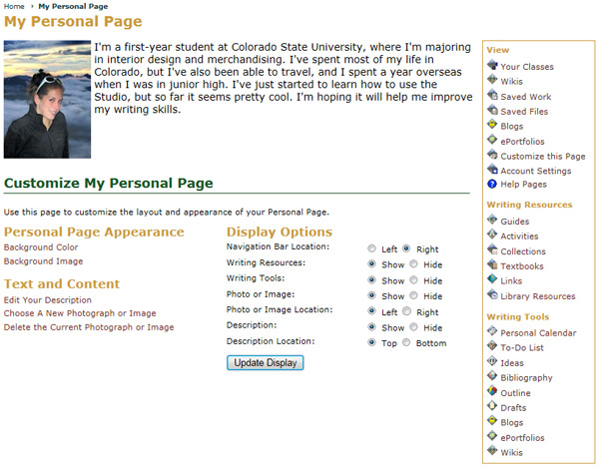The height and width of the screenshot is (468, 599).
Task: Open the Collections text link
Action: click(x=523, y=251)
